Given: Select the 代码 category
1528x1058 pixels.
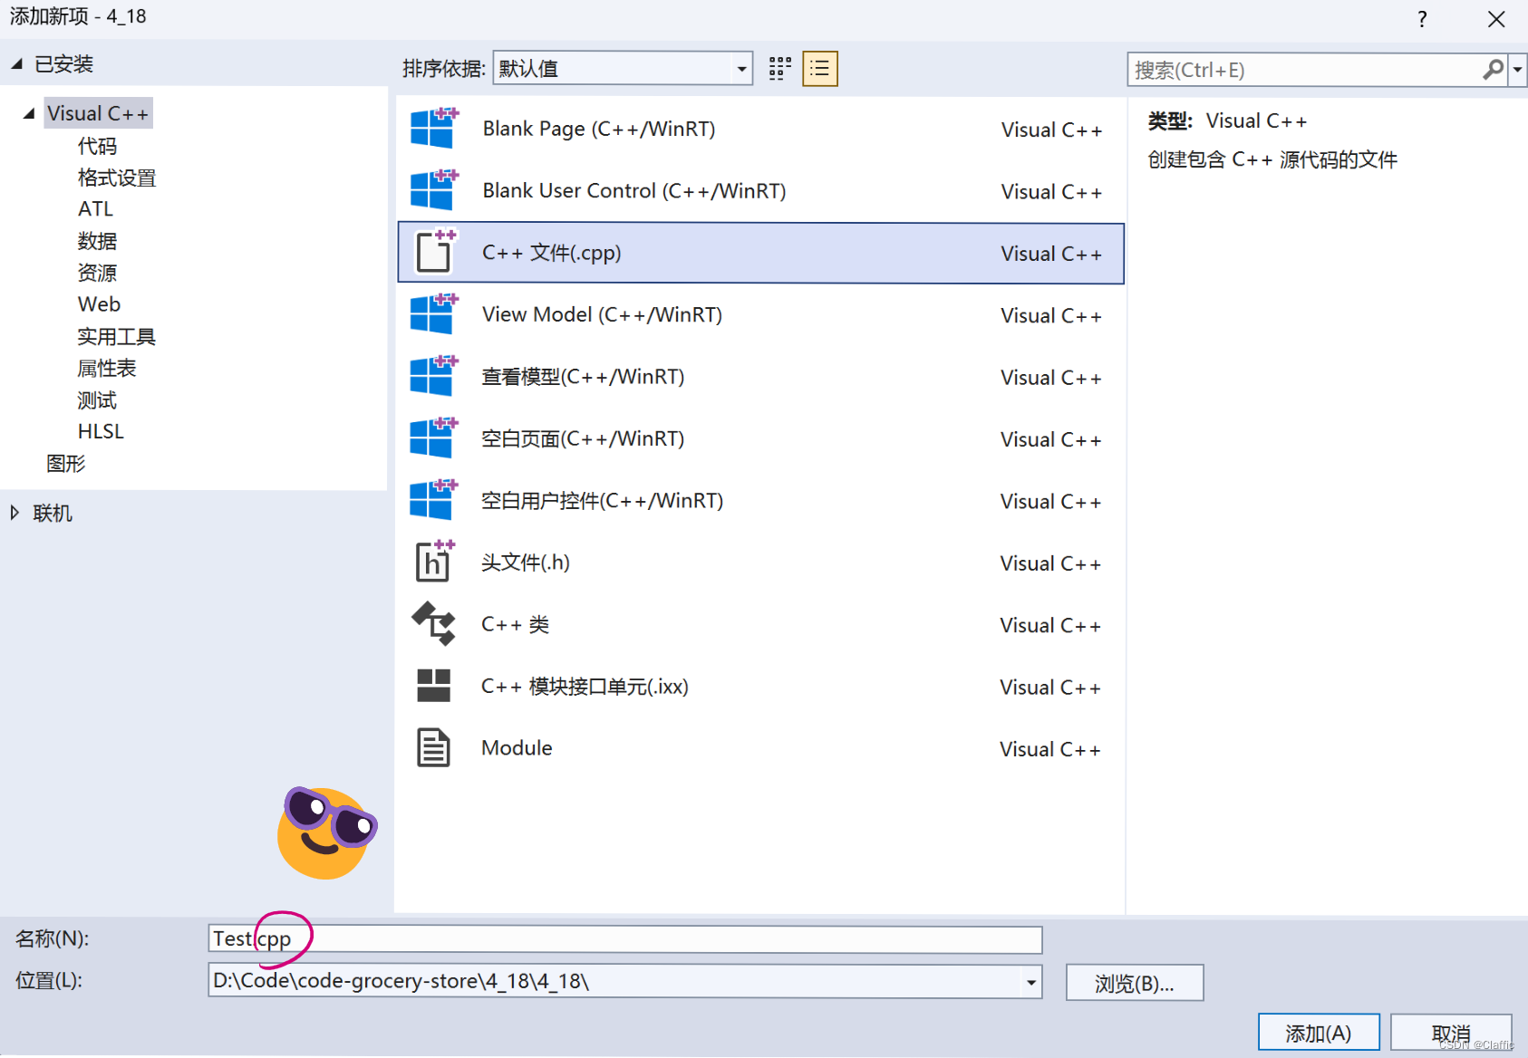Looking at the screenshot, I should pos(98,146).
